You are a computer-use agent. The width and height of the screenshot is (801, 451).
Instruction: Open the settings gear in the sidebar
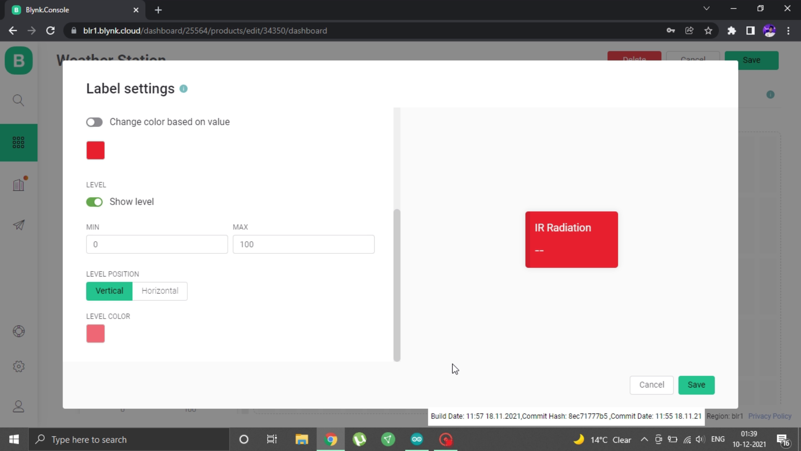[x=18, y=367]
